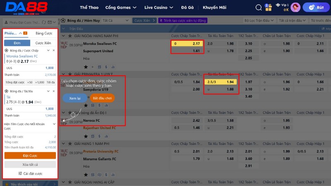Open Cài đặt cược settings
This screenshot has height=186, width=331.
30,174
